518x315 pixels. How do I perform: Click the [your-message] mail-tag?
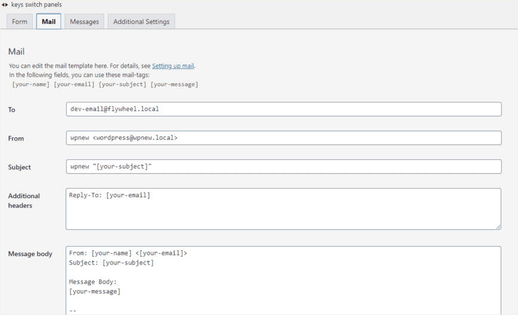click(174, 84)
